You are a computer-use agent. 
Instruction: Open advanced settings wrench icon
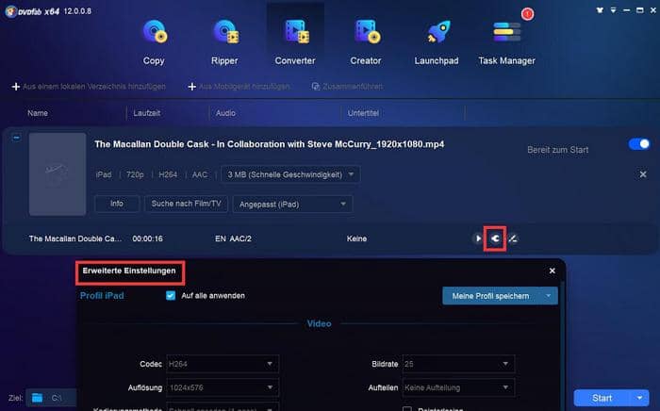coord(495,238)
